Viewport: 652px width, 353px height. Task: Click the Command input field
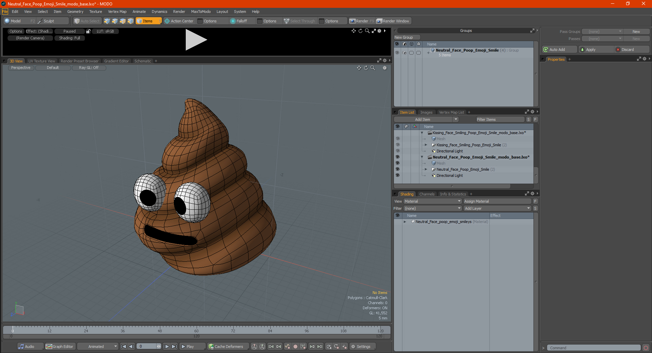[593, 348]
